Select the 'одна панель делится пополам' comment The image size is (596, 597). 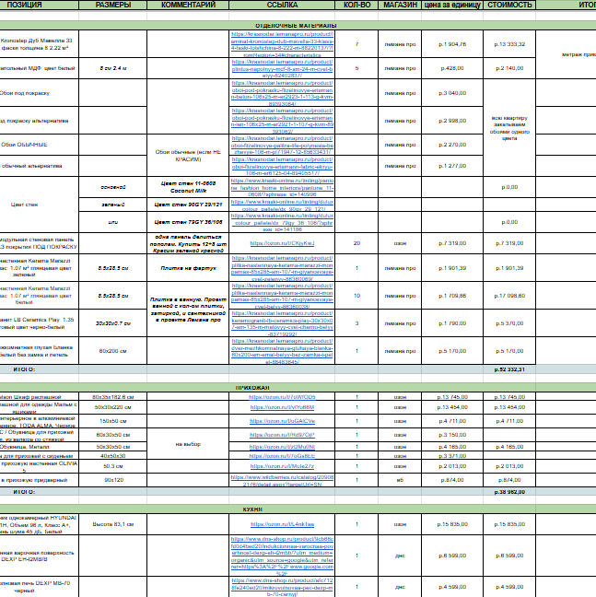pyautogui.click(x=188, y=243)
